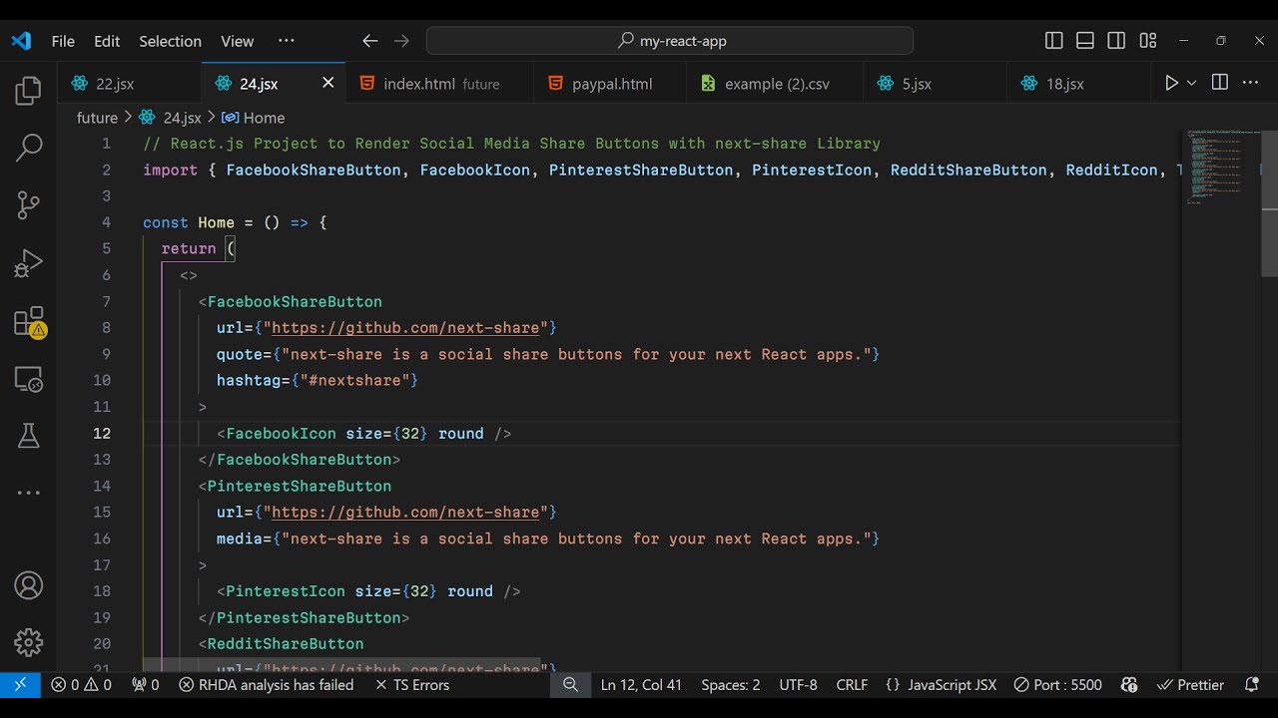Go back with the left arrow
This screenshot has width=1278, height=718.
(x=370, y=41)
